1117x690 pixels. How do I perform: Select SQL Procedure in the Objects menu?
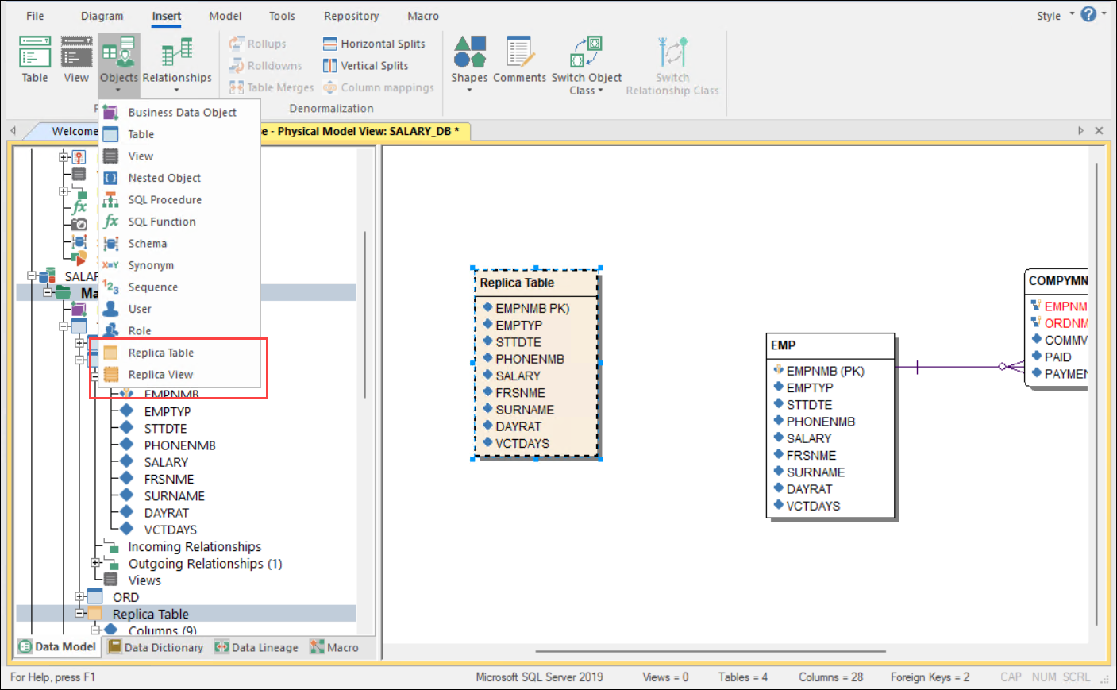[165, 200]
